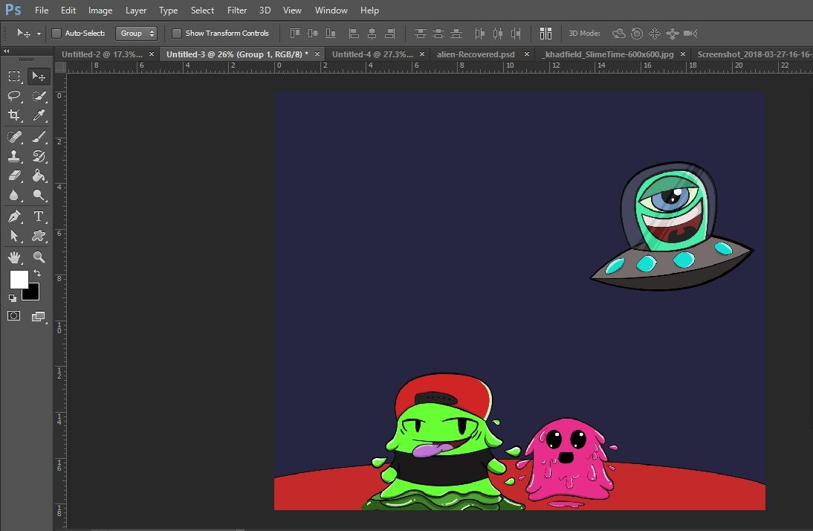The width and height of the screenshot is (813, 531).
Task: Open the Auto-Select Group dropdown
Action: 136,33
